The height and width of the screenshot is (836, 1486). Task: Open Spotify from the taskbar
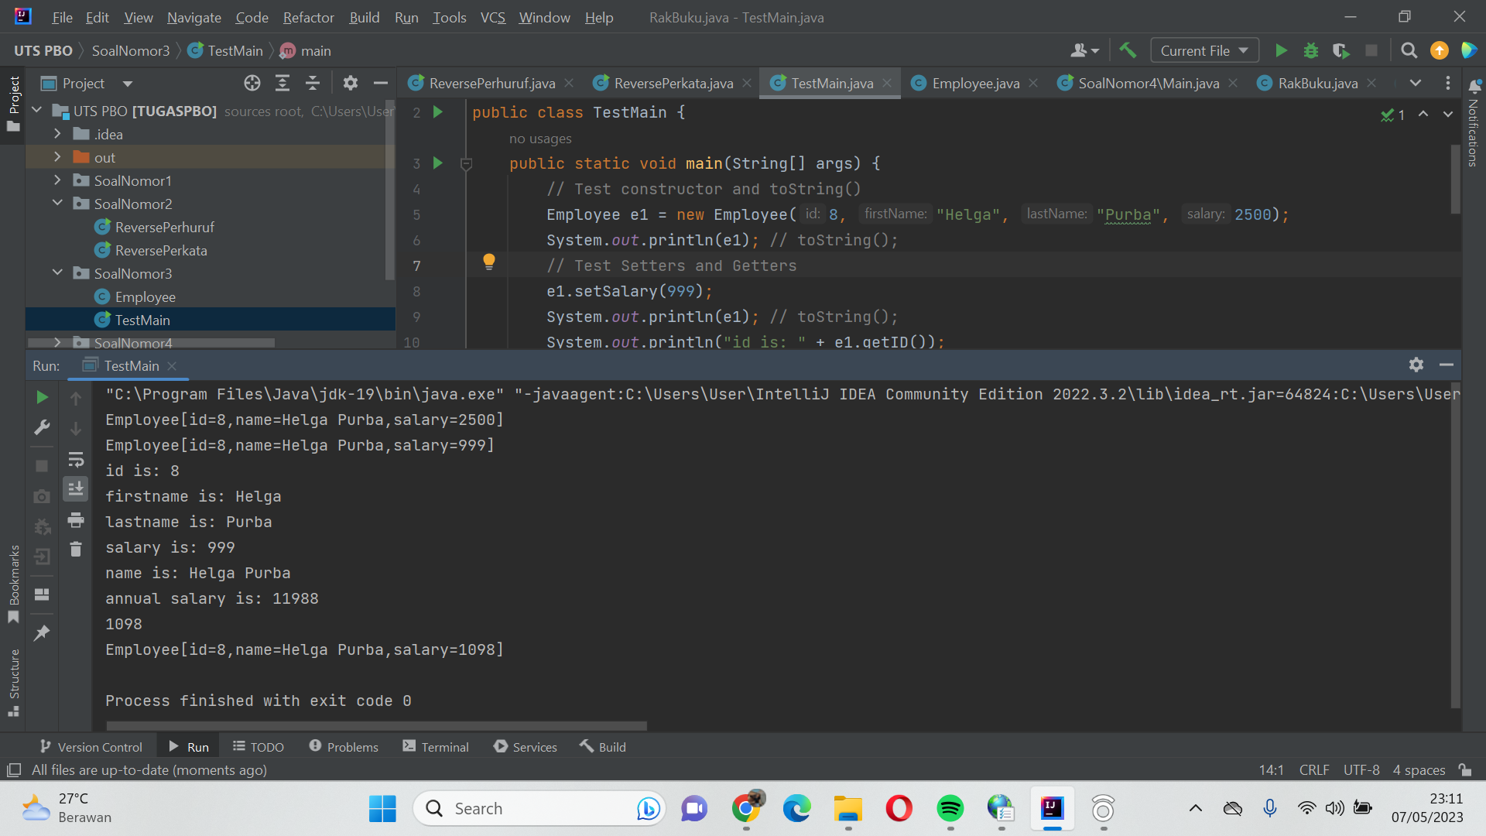[950, 809]
